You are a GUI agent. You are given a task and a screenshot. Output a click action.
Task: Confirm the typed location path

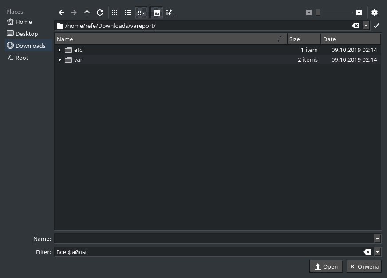coord(376,26)
